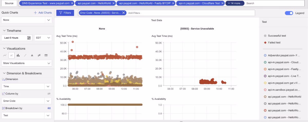308x122 pixels.
Task: Expand the '+ 14 more...' sources chip
Action: point(235,3)
